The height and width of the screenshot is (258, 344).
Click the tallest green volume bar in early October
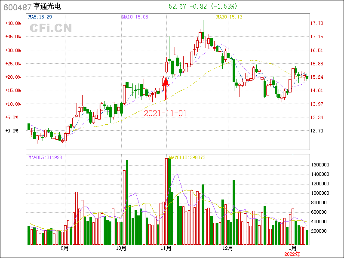coord(127,202)
